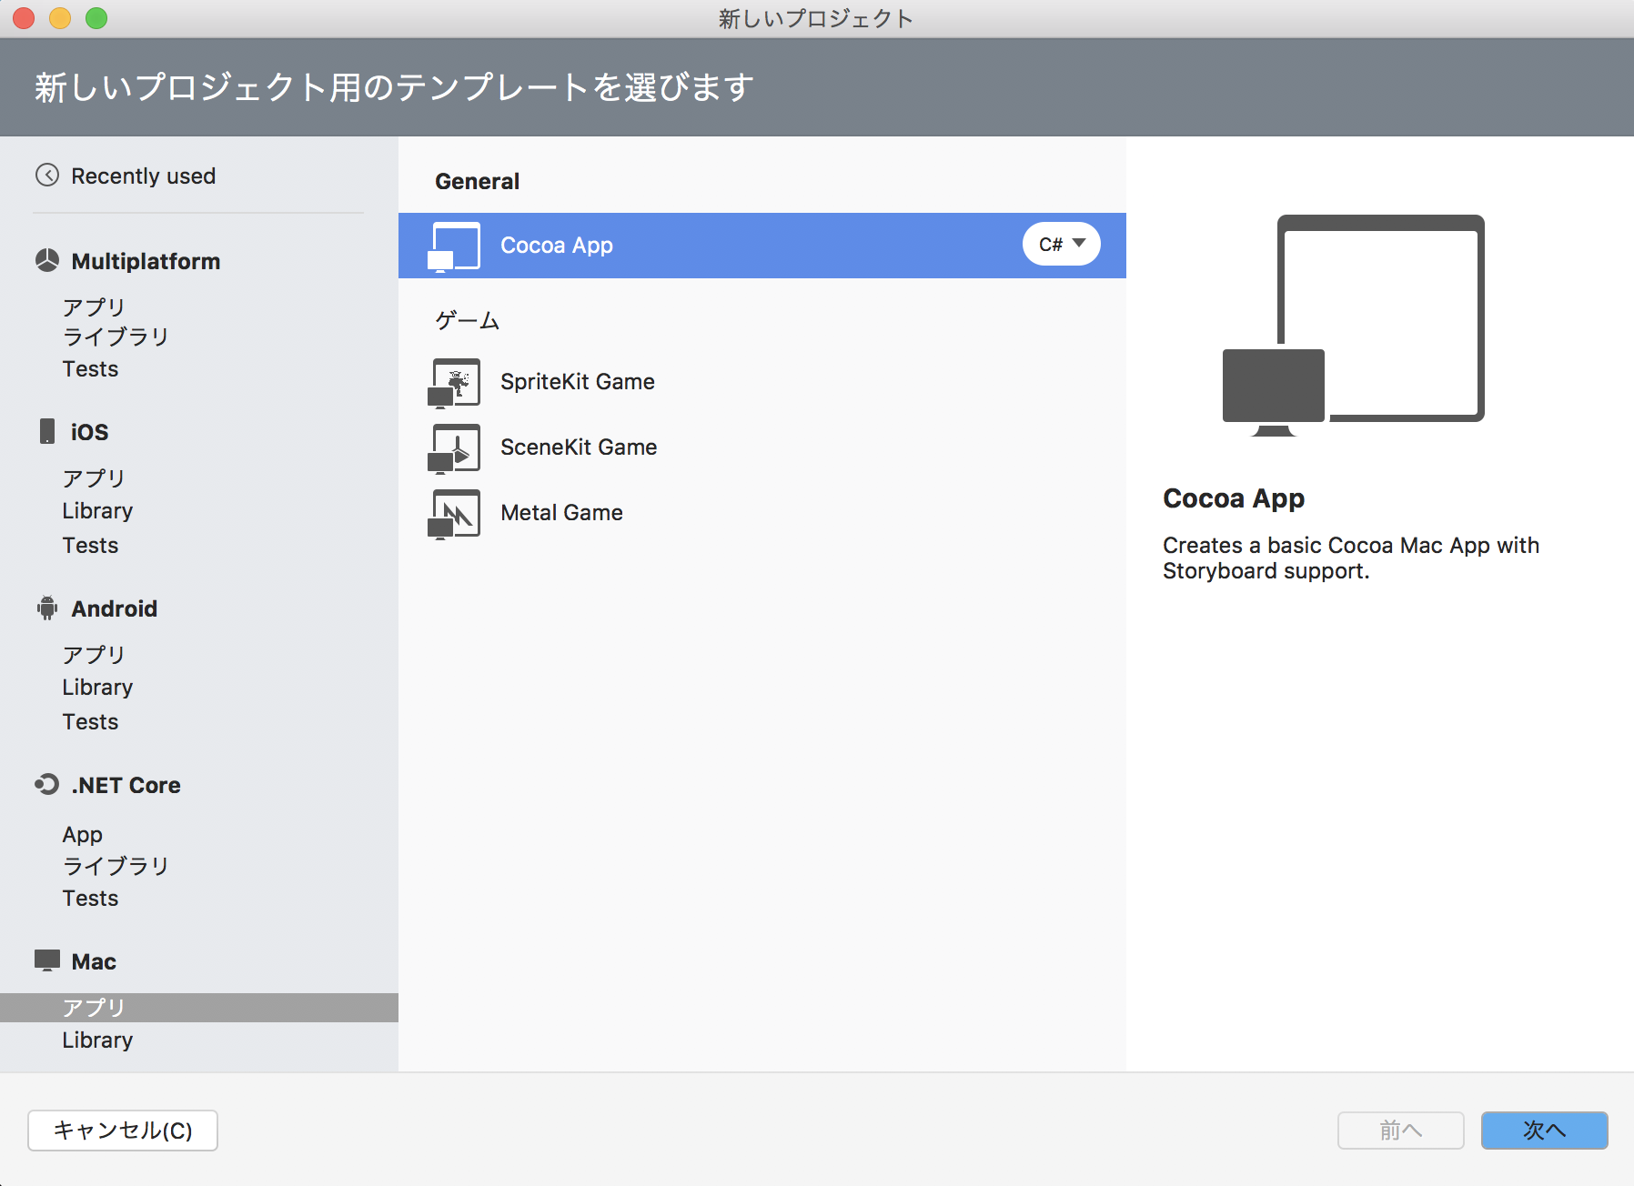Click the Cocoa App title in details pane
This screenshot has width=1634, height=1186.
pos(1234,498)
